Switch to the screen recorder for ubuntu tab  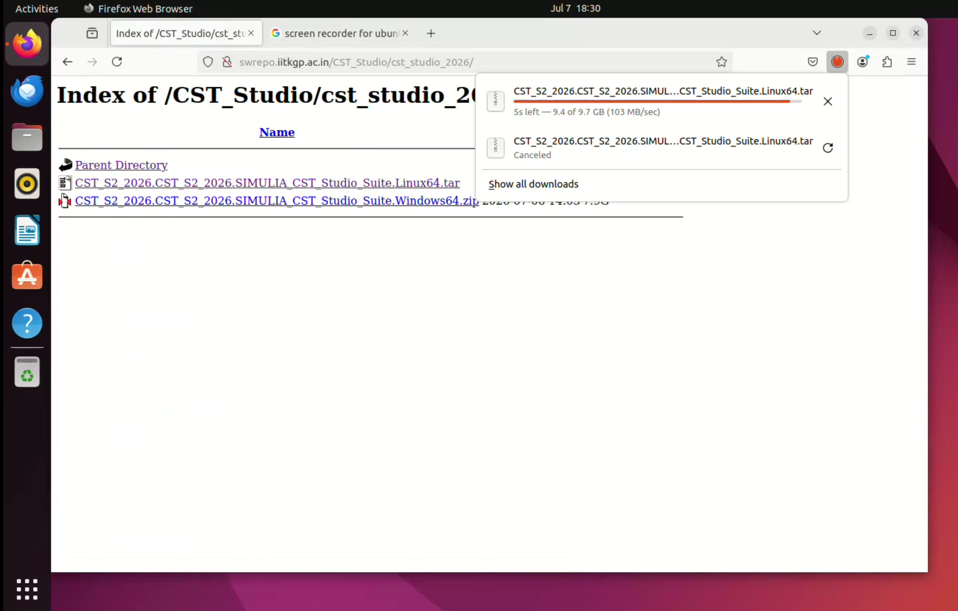(x=340, y=33)
